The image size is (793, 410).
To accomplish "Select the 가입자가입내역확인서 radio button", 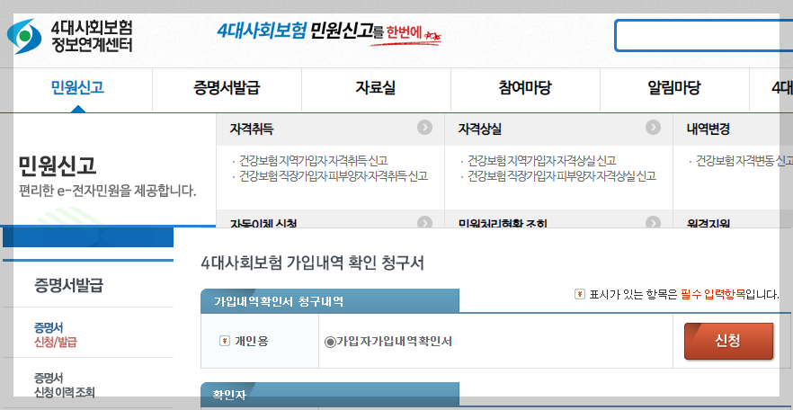I will (x=330, y=343).
